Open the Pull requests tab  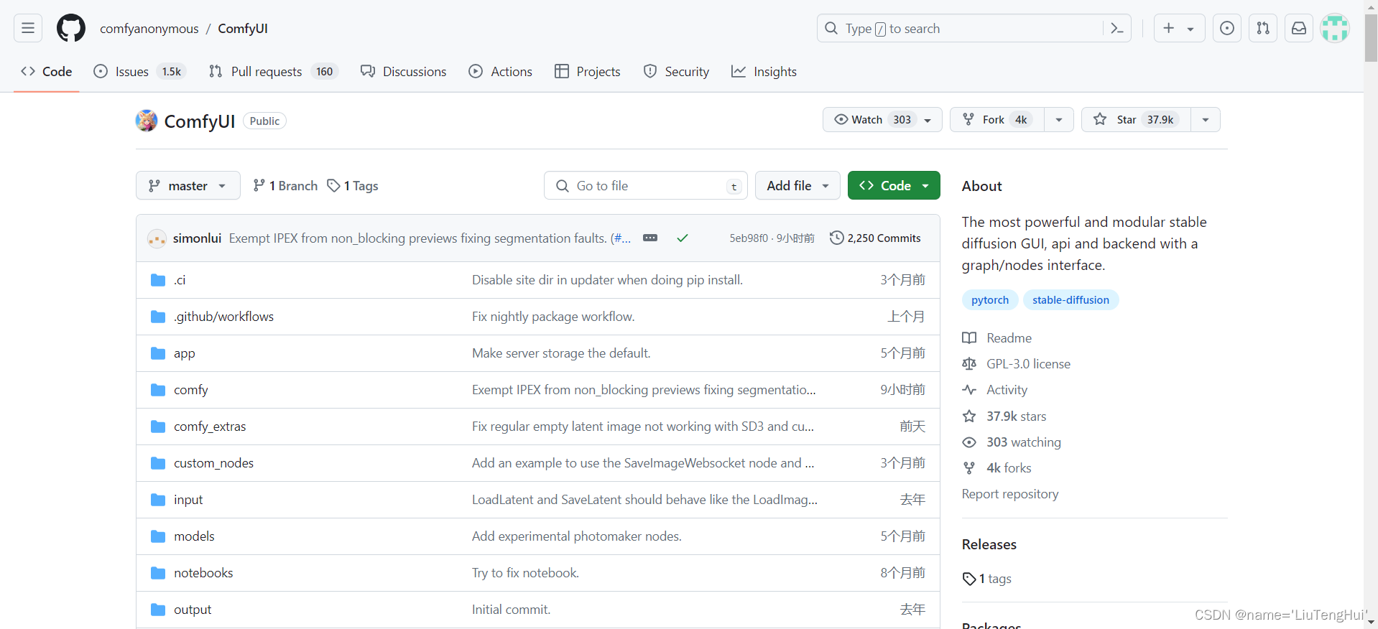273,71
